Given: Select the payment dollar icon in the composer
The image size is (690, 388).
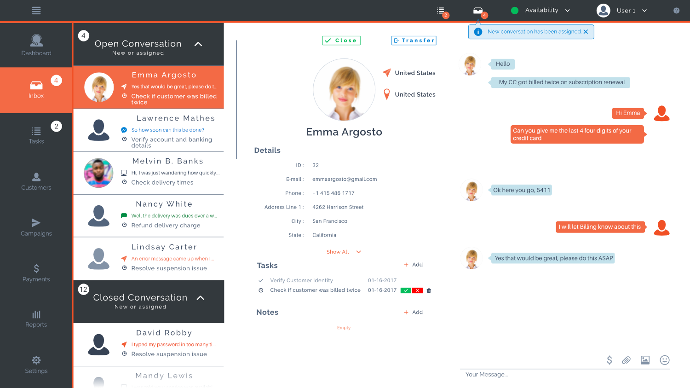Looking at the screenshot, I should (609, 360).
